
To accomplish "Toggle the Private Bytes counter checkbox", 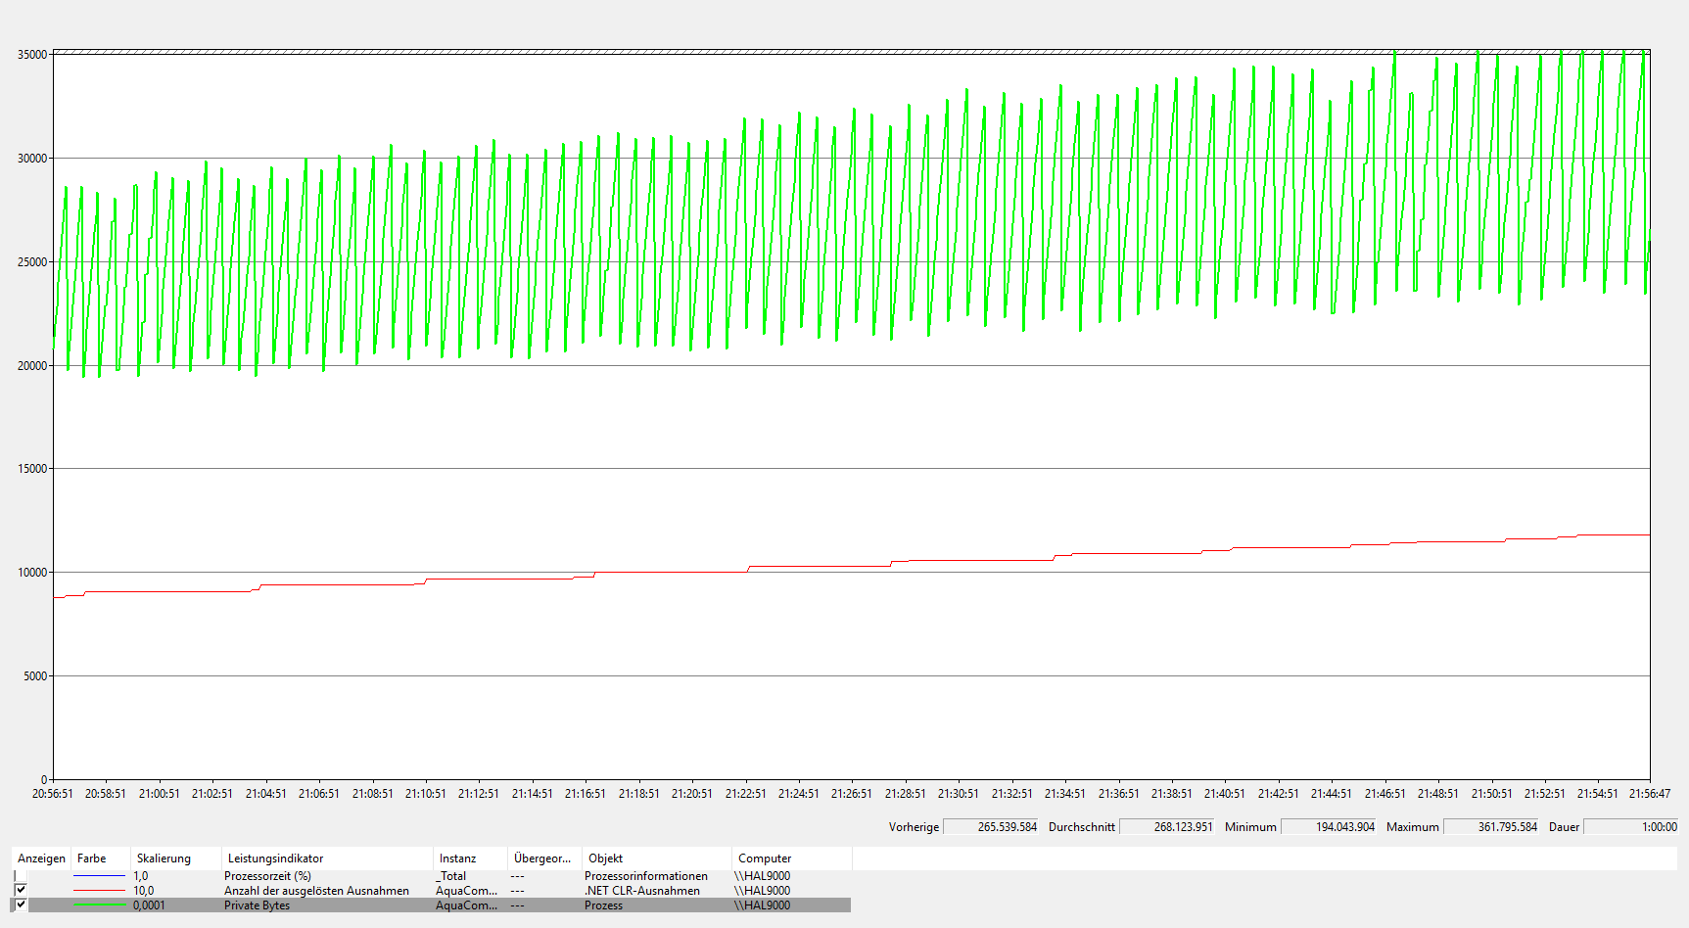I will [20, 905].
